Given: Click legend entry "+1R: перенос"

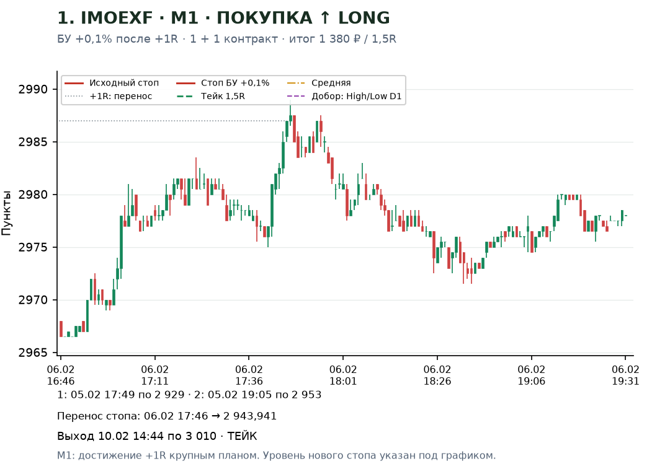Looking at the screenshot, I should coord(120,96).
